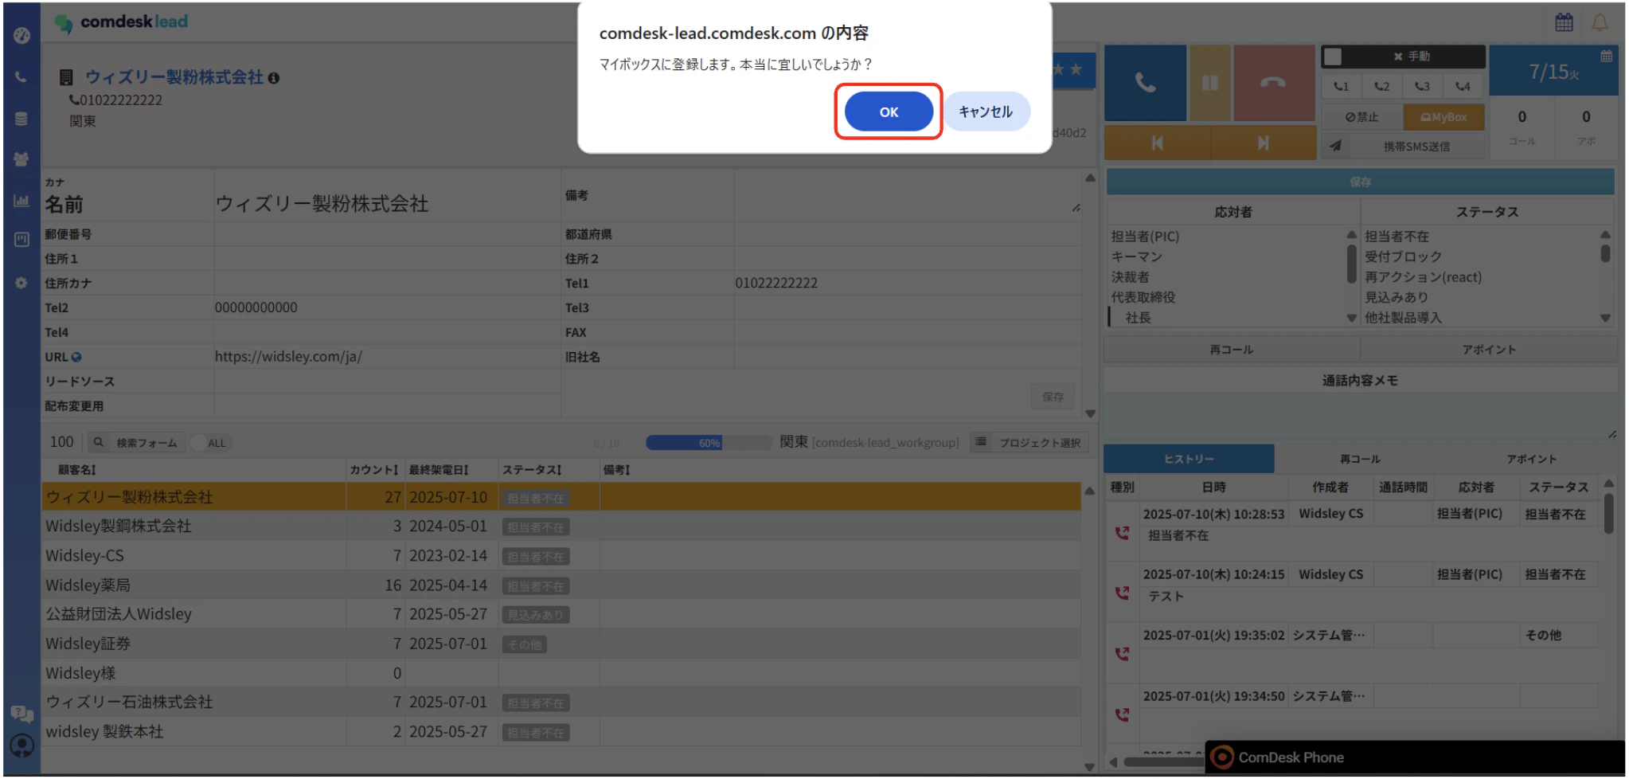Image resolution: width=1629 pixels, height=779 pixels.
Task: Sort table by カウント column
Action: point(374,470)
